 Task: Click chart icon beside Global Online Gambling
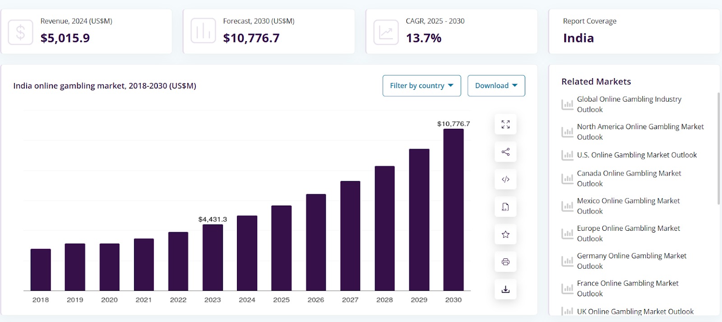pos(567,104)
